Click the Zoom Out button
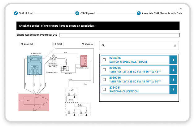The width and height of the screenshot is (195, 128). tap(27, 44)
